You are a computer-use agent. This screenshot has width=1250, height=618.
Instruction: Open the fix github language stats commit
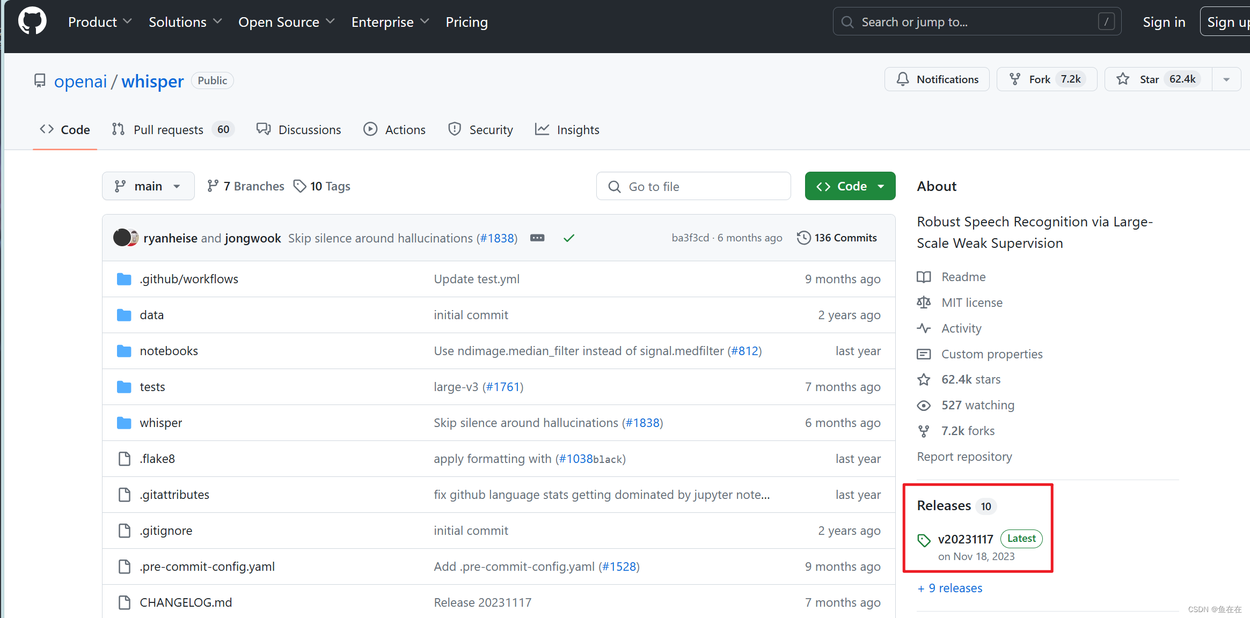602,495
